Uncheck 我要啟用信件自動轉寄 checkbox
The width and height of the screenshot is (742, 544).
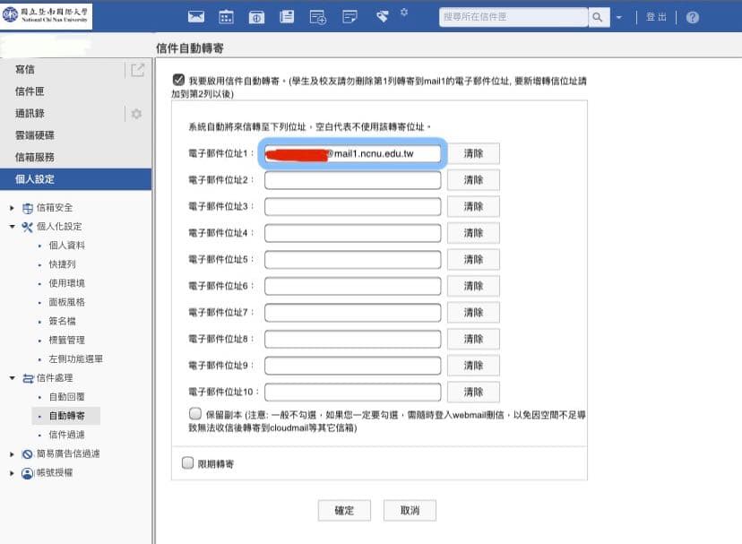(178, 80)
